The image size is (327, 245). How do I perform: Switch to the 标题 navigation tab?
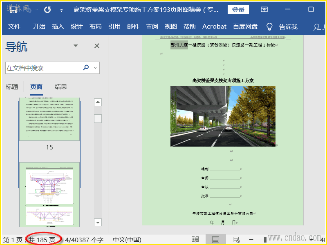(12, 87)
